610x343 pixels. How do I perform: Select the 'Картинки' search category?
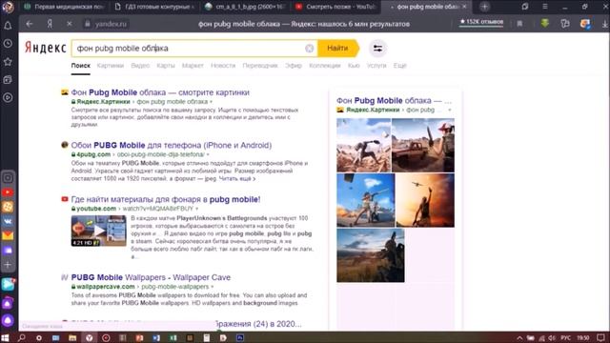pos(111,66)
